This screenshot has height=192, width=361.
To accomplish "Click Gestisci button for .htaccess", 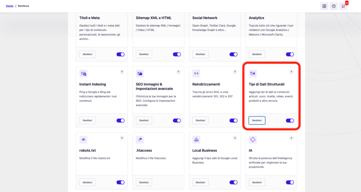I will (x=144, y=182).
